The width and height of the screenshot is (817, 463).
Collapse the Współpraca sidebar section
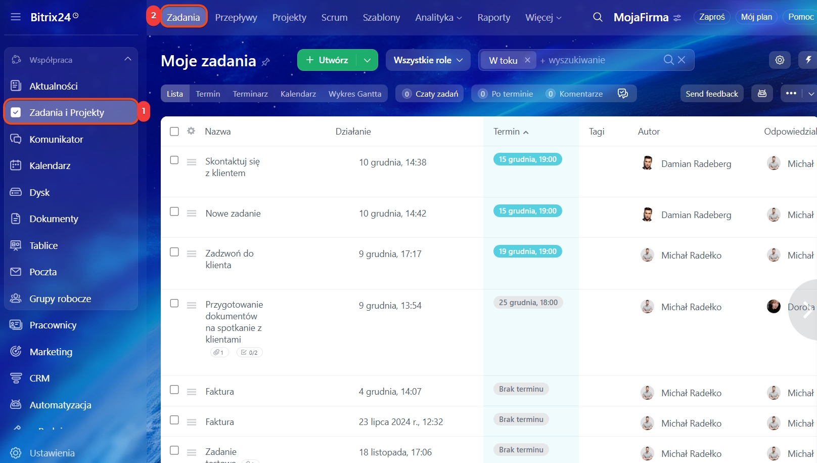[x=127, y=60]
